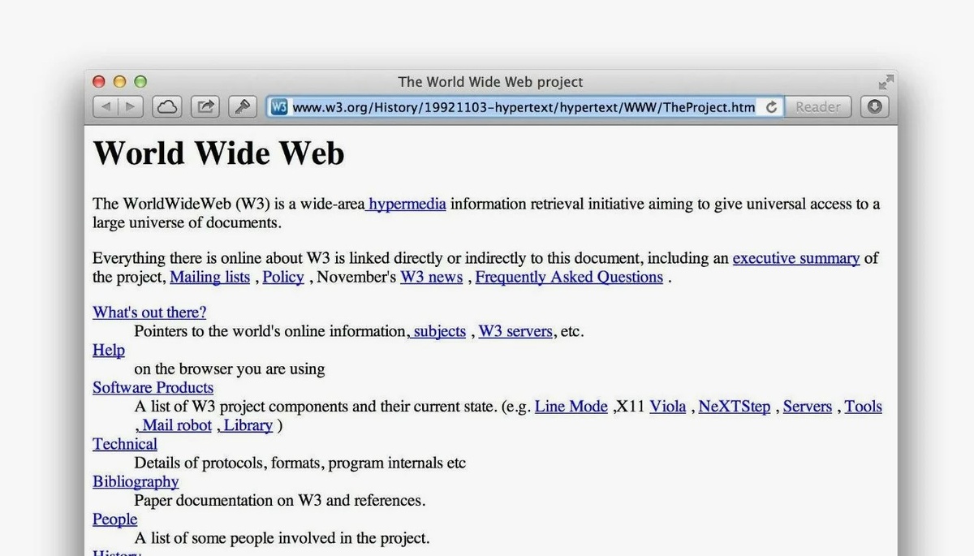Open the Policy link

coord(283,277)
